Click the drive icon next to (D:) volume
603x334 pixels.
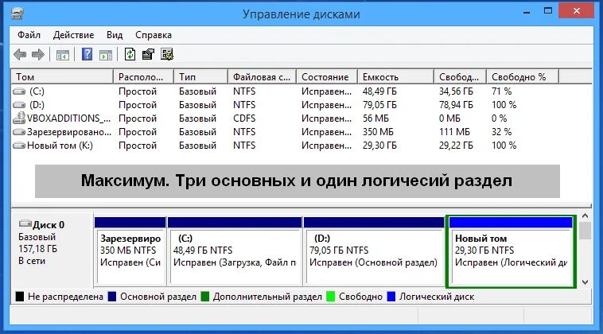point(19,105)
